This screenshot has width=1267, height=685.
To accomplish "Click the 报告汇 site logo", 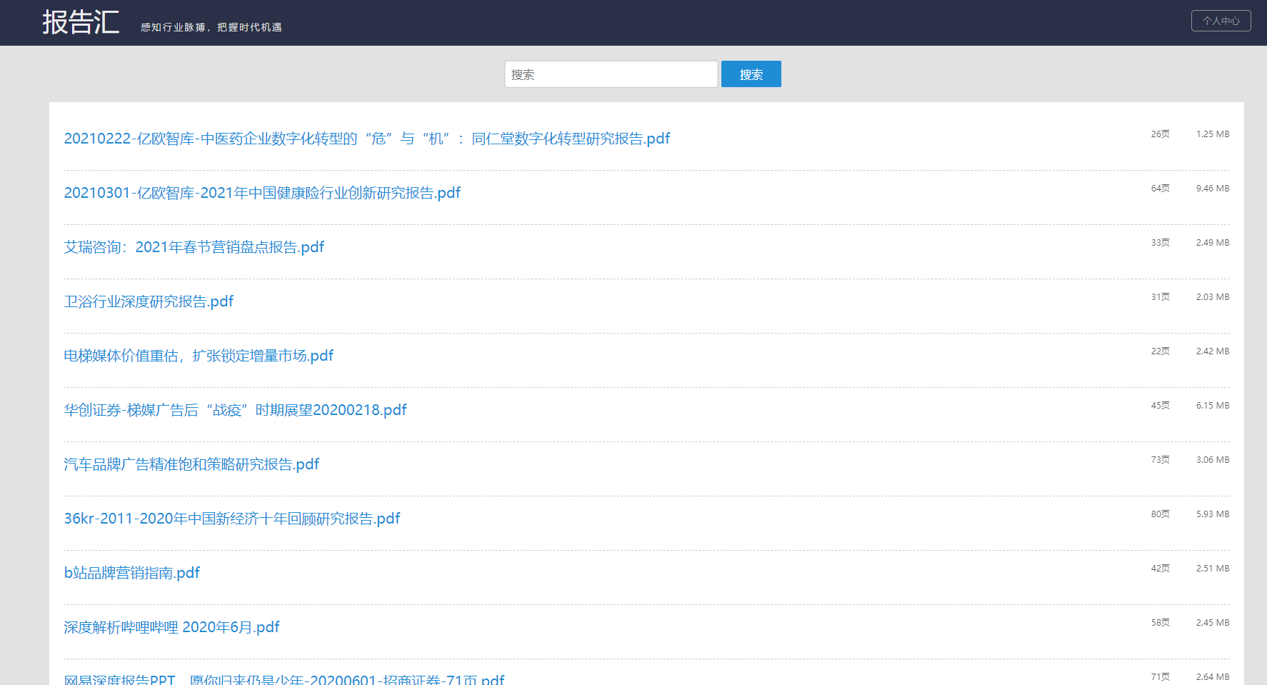I will (x=81, y=22).
